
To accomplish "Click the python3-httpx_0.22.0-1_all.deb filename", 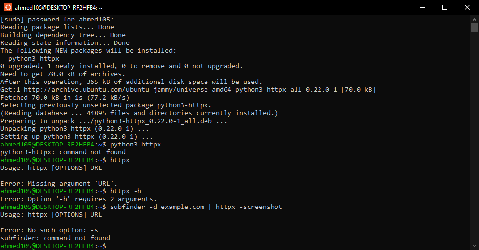I will (153, 121).
